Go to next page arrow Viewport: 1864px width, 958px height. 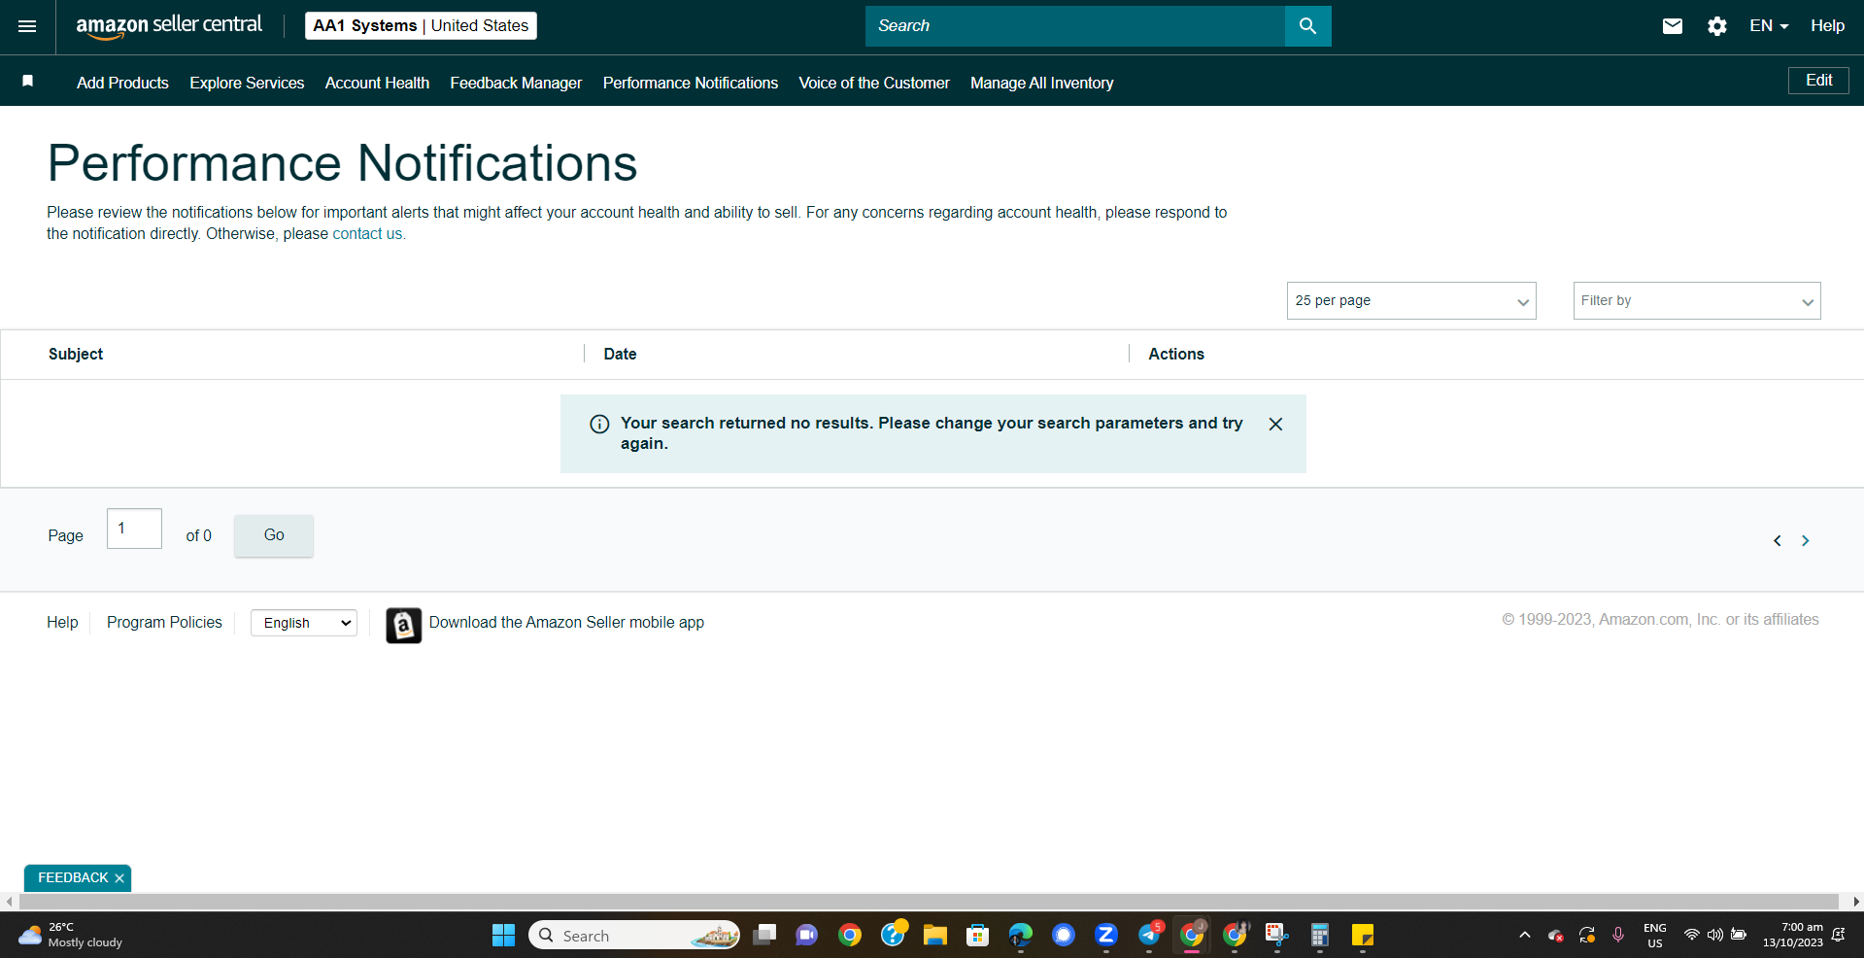coord(1806,541)
